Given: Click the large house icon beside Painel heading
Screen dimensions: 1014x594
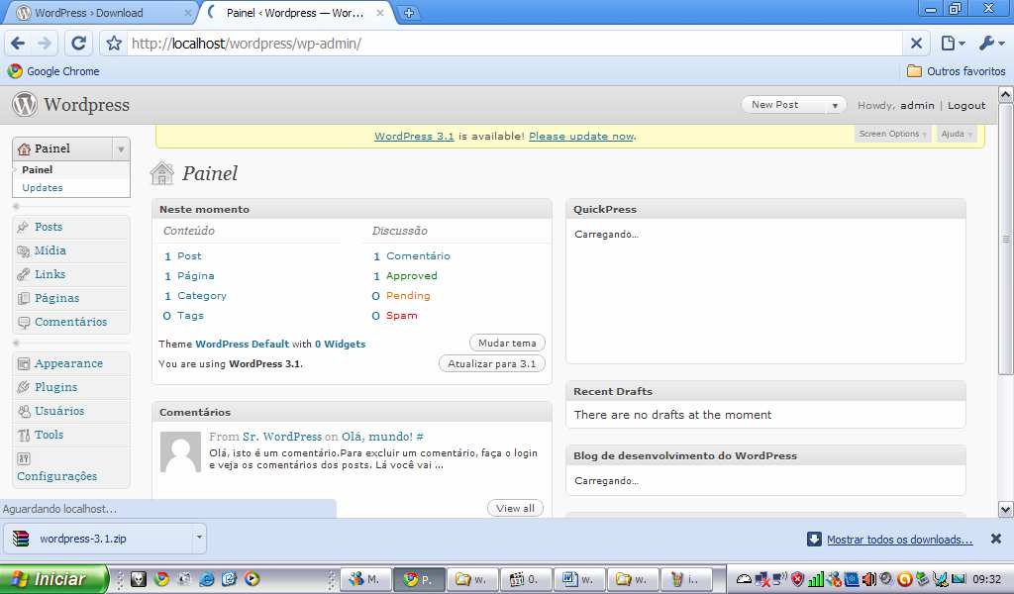Looking at the screenshot, I should (161, 173).
